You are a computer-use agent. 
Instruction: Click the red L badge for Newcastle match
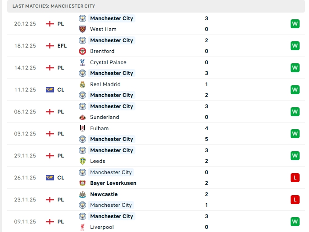tap(295, 200)
